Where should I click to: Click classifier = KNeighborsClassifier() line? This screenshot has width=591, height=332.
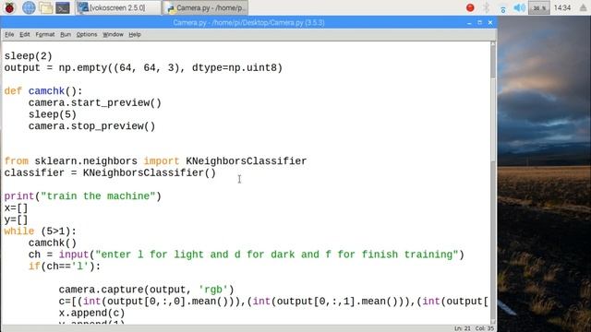point(110,172)
